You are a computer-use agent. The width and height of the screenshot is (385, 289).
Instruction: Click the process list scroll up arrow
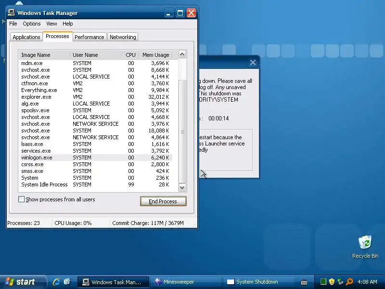coord(182,54)
